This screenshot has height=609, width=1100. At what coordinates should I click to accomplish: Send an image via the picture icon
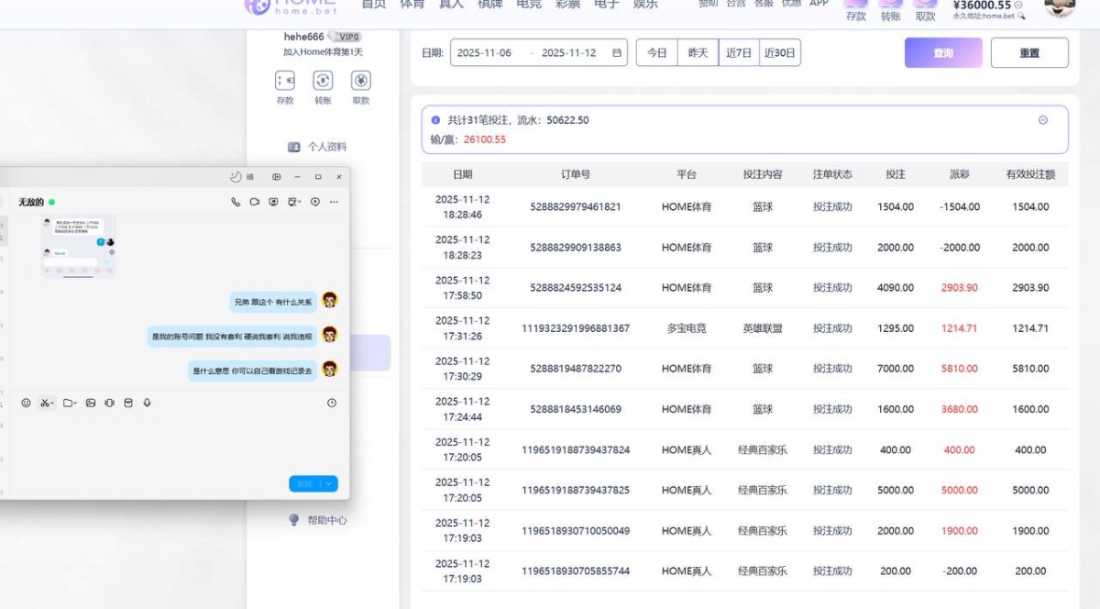click(91, 403)
